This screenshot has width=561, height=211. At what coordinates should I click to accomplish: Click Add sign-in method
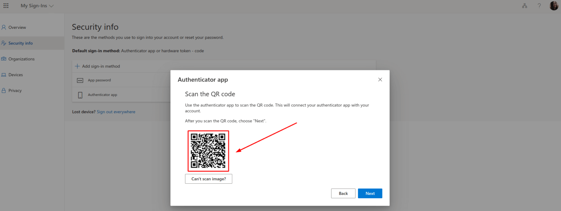pos(97,66)
